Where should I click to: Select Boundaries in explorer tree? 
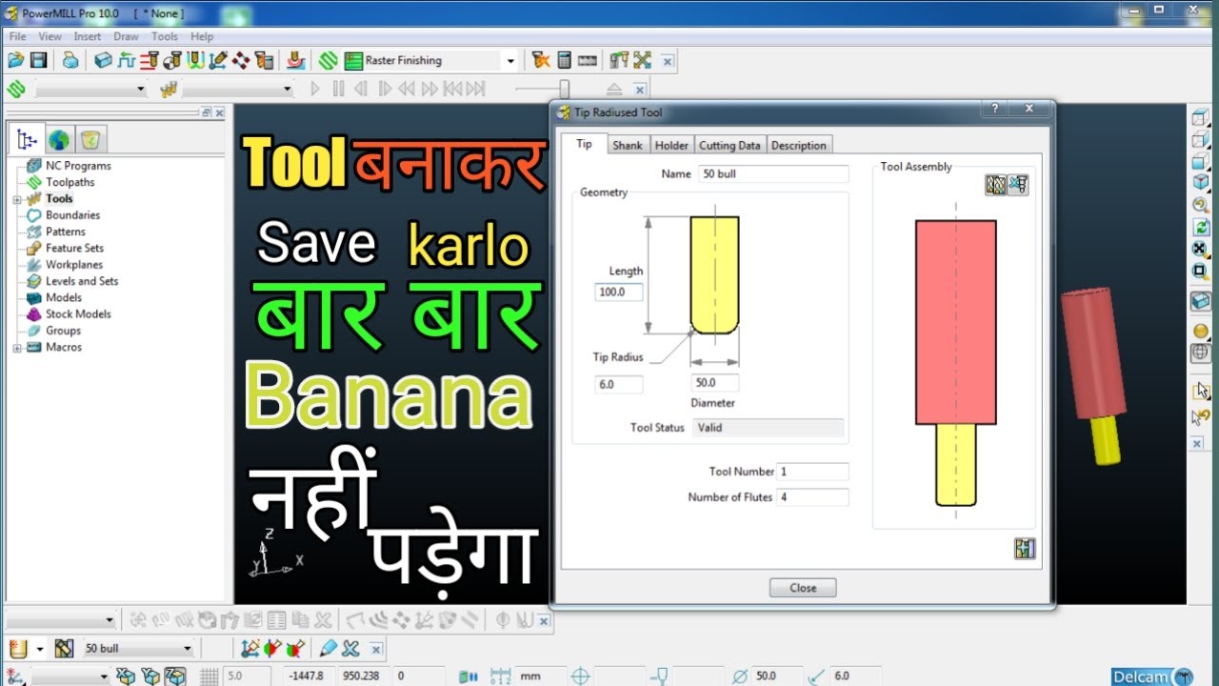tap(72, 215)
